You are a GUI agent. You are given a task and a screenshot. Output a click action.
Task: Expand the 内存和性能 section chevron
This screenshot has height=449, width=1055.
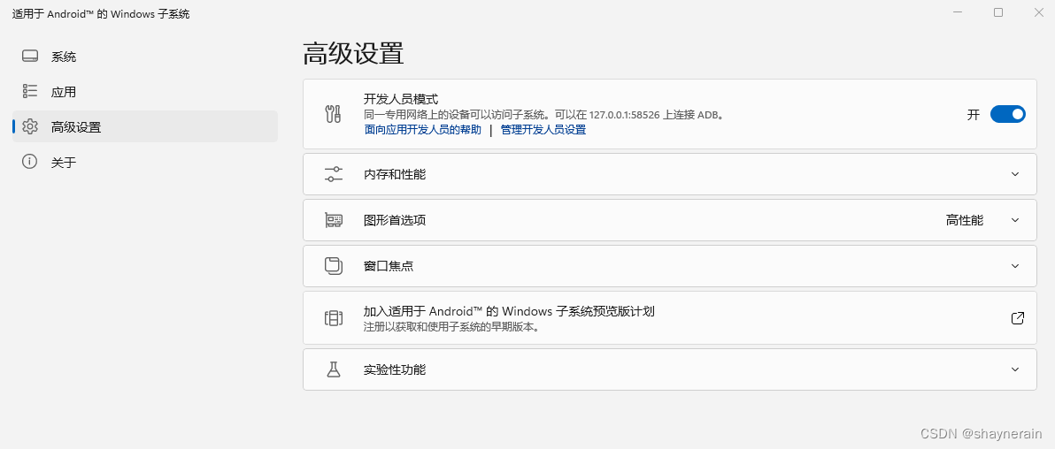1015,174
